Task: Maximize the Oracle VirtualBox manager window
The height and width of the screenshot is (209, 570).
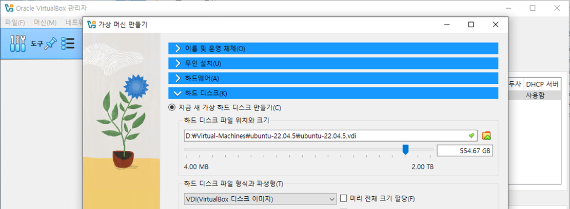Action: (533, 8)
